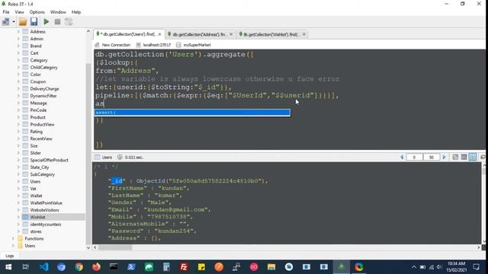488x274 pixels.
Task: Open Visual Studio Code from taskbar
Action: (x=43, y=267)
